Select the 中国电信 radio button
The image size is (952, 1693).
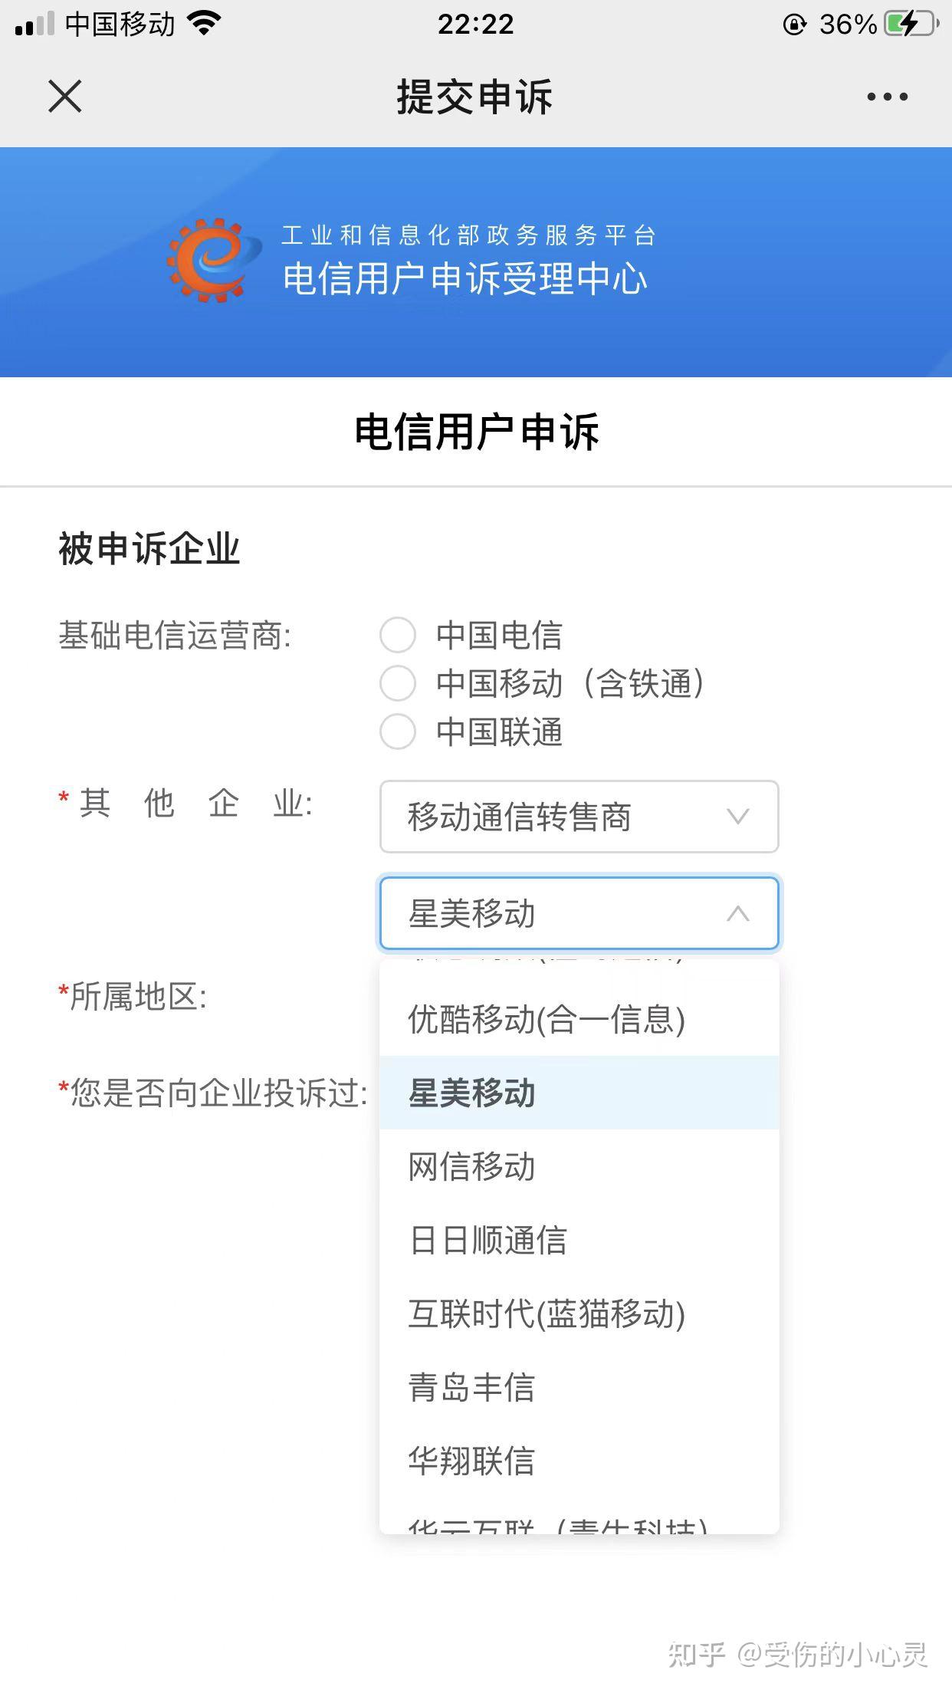tap(398, 636)
